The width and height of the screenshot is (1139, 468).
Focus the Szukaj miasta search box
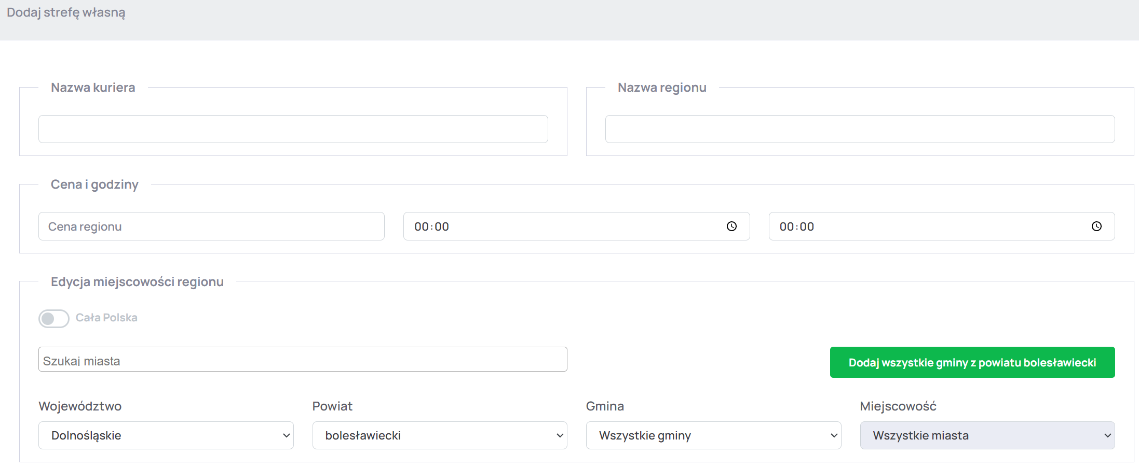(x=302, y=360)
